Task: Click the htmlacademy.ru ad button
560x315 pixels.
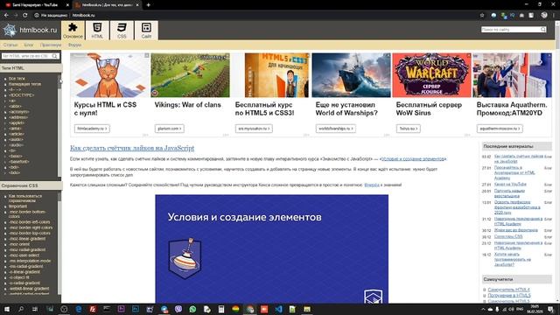Action: click(x=92, y=129)
